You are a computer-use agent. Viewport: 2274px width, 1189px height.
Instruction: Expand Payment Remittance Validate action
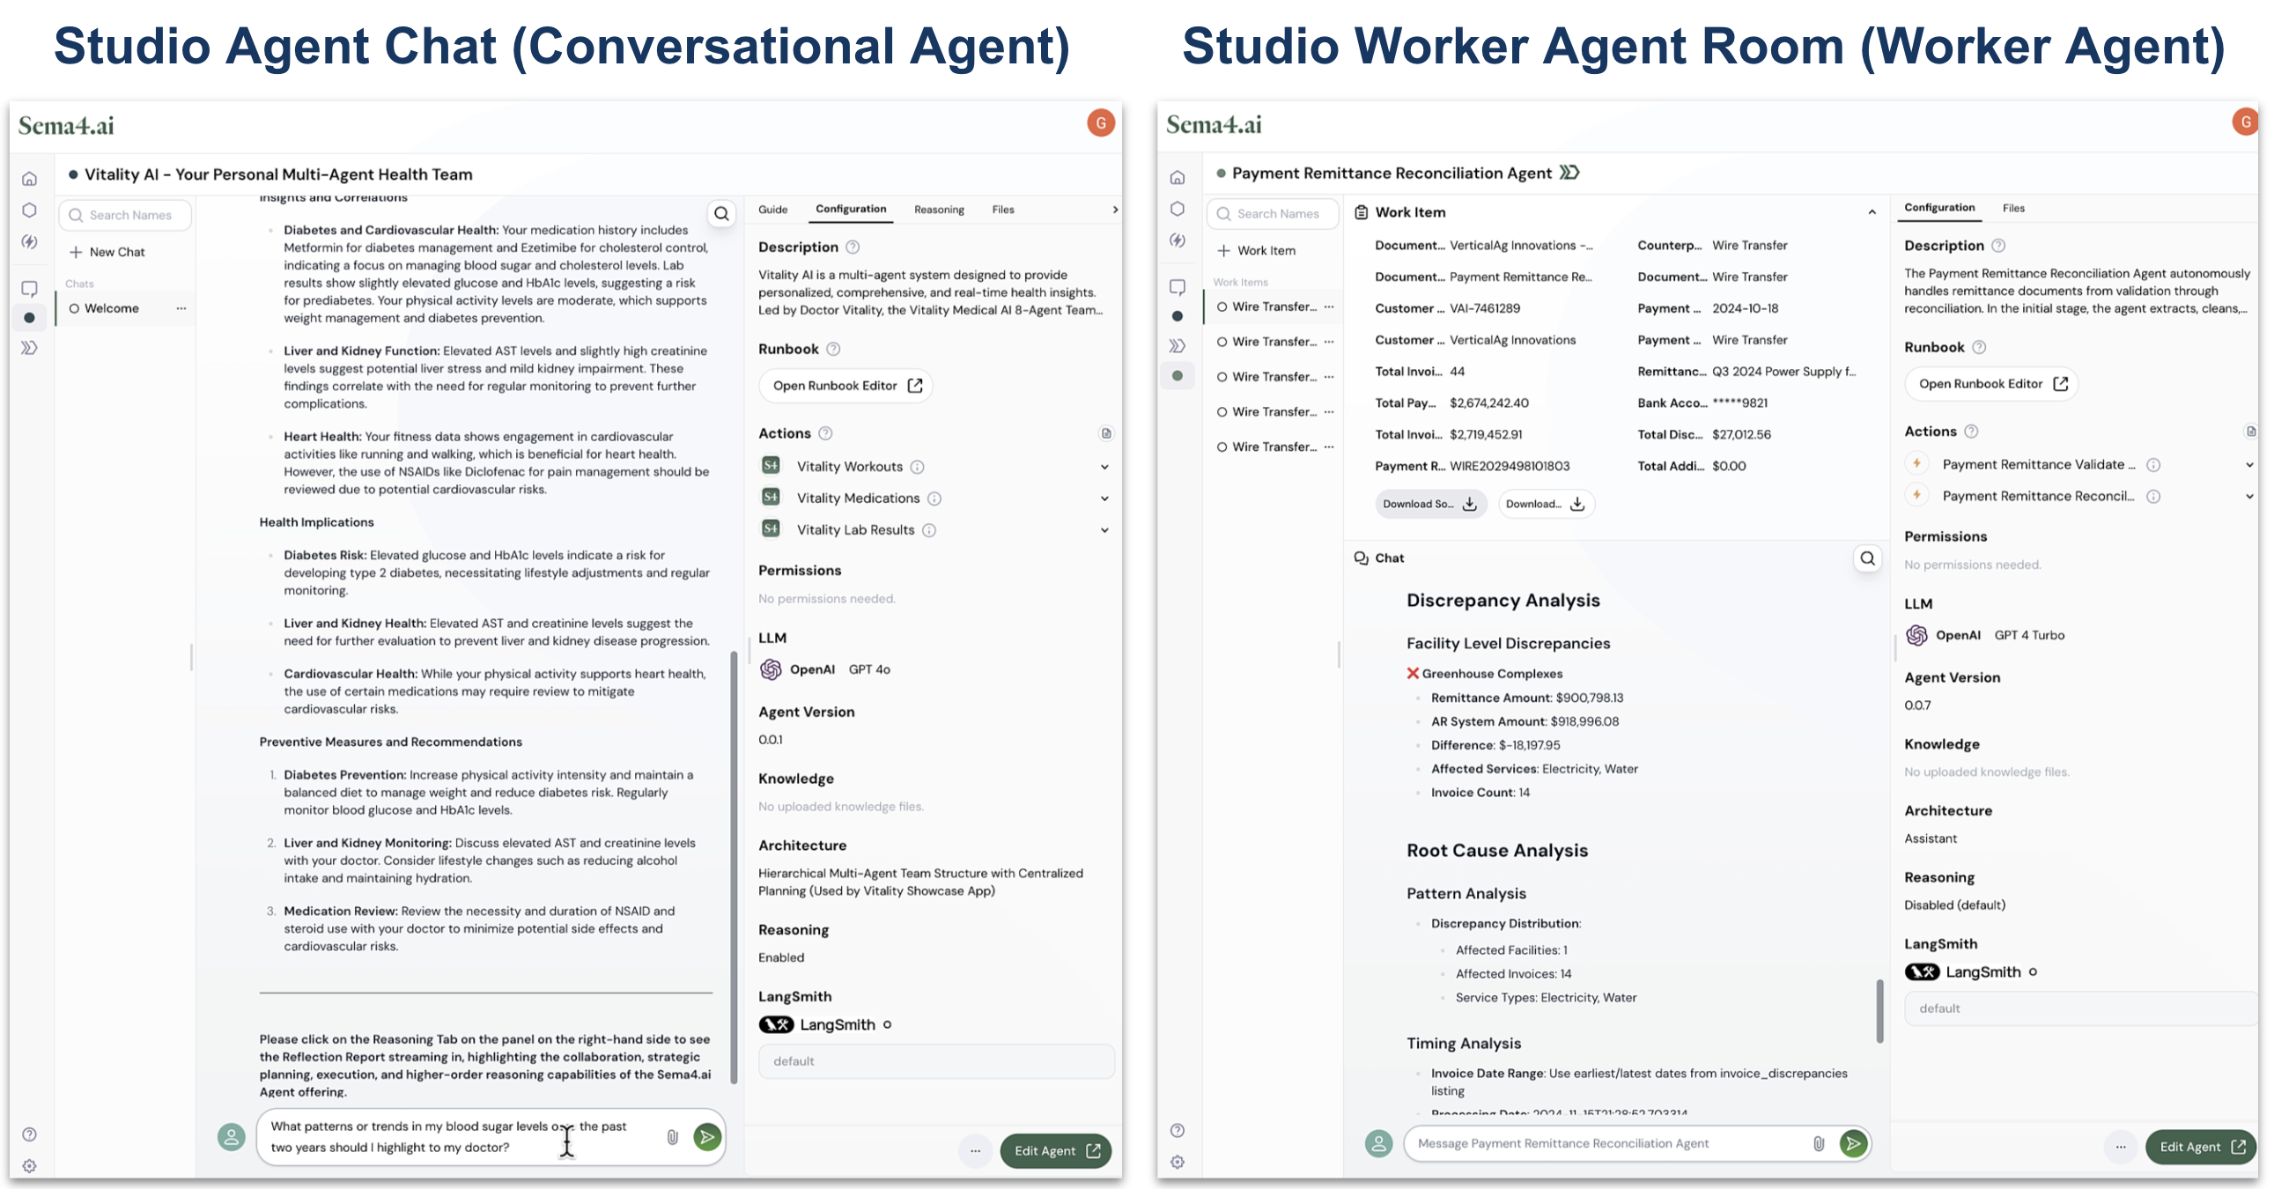(2249, 465)
